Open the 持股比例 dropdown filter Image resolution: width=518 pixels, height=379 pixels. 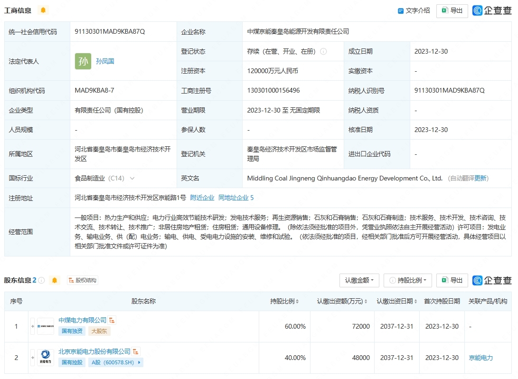tap(408, 280)
